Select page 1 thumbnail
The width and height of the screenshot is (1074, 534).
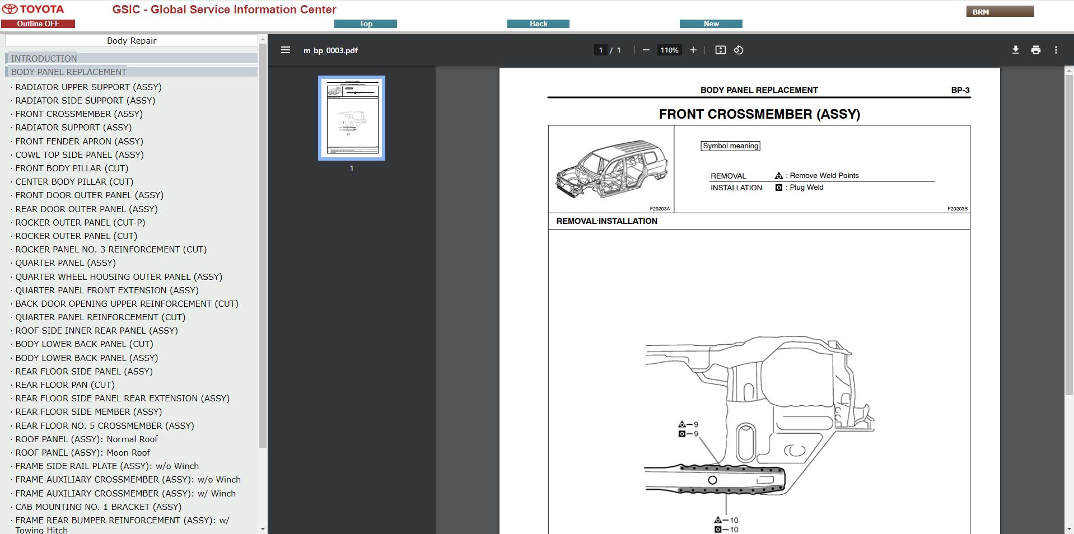[352, 118]
